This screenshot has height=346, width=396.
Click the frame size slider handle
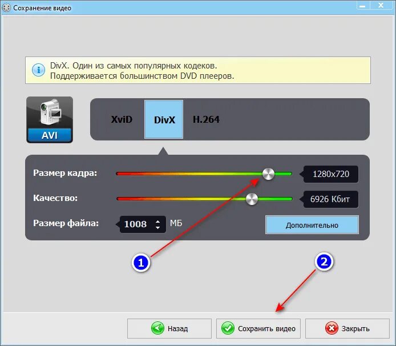pyautogui.click(x=268, y=174)
